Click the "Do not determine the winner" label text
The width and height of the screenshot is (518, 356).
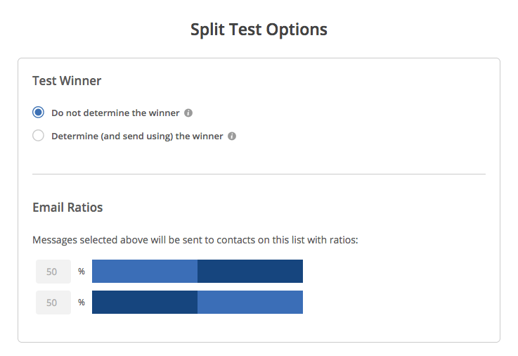(115, 113)
